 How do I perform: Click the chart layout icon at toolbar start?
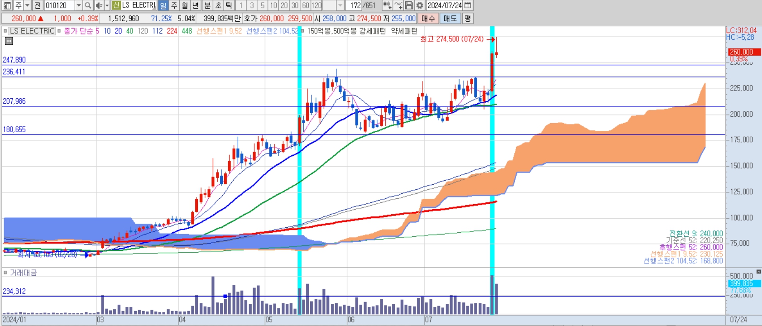coord(7,5)
